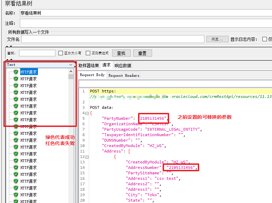
Task: Toggle the 区分大小写 checkbox
Action: pyautogui.click(x=60, y=53)
